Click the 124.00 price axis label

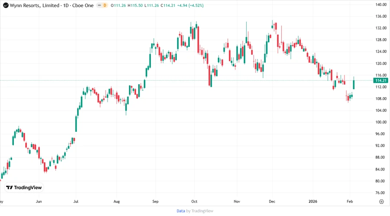[x=381, y=52]
